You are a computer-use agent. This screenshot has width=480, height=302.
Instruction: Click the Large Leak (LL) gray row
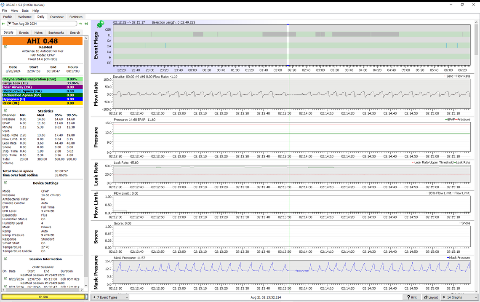tap(43, 83)
